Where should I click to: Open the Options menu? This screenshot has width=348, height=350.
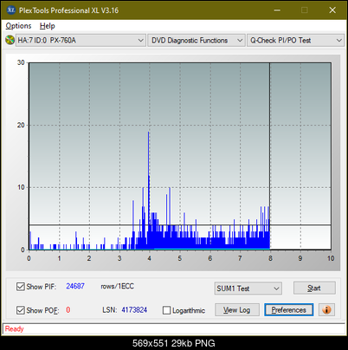tap(18, 26)
